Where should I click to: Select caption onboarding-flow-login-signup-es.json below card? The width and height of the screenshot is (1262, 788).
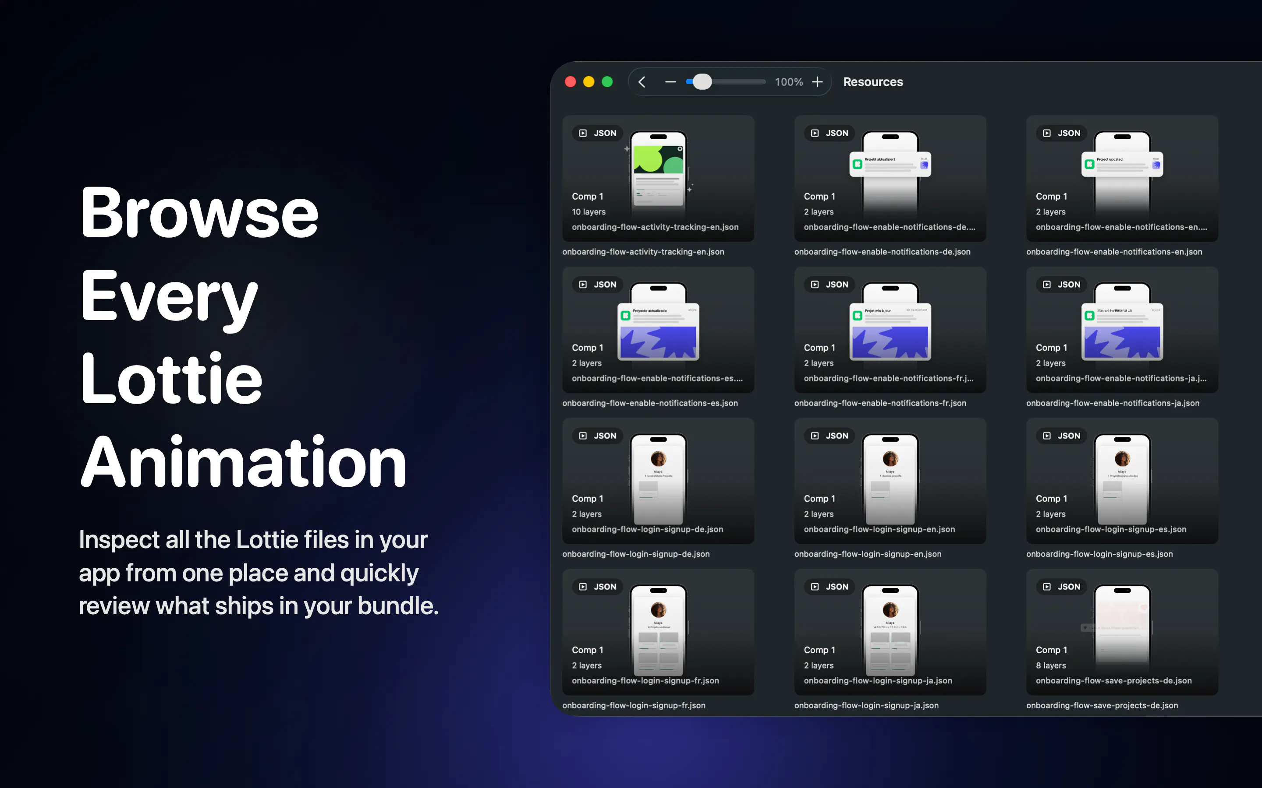click(x=1099, y=554)
